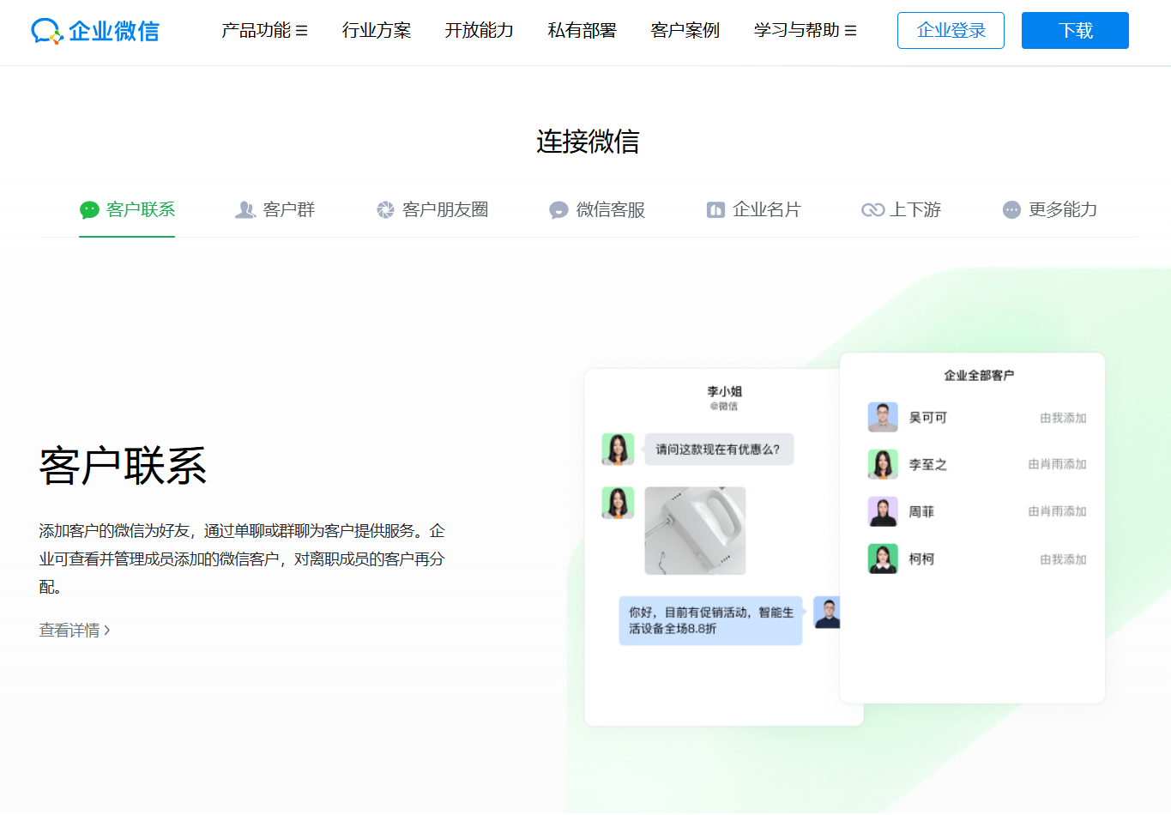The image size is (1171, 815).
Task: Click the mixer product image in the chat
Action: (x=694, y=530)
